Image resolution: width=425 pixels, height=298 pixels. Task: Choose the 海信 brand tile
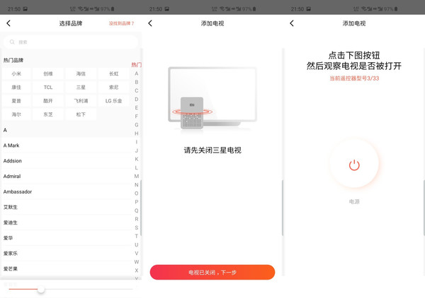click(x=81, y=73)
